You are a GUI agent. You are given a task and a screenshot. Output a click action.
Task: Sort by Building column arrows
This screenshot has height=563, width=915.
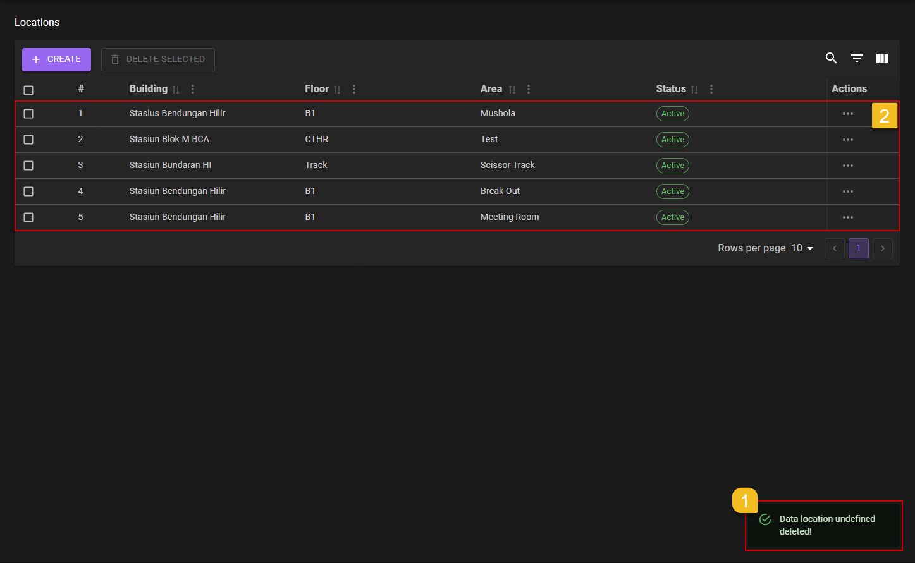[x=176, y=90]
